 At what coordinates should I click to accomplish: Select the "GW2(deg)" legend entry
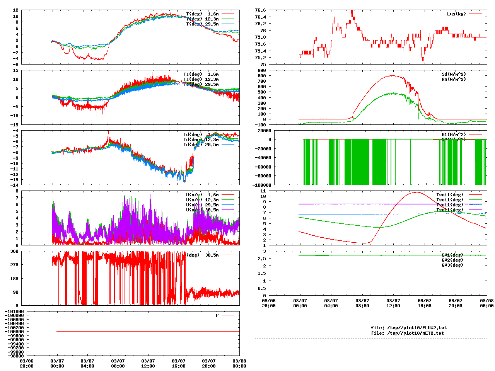click(452, 260)
